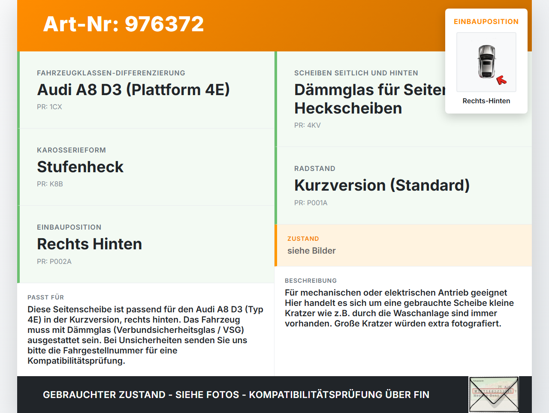Select the Stufenheck body style option

click(x=80, y=167)
